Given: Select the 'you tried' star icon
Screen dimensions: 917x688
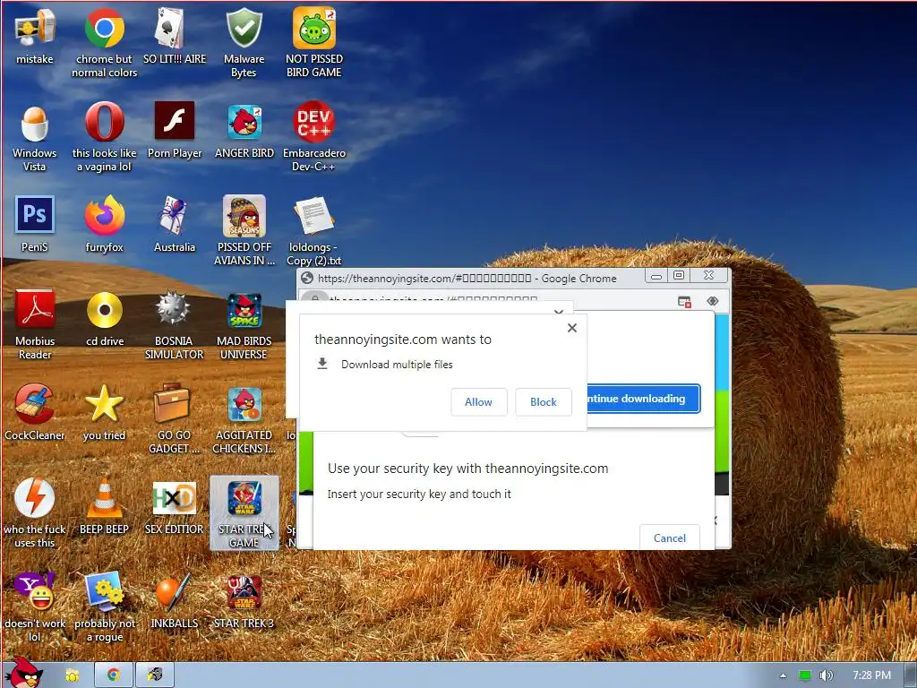Looking at the screenshot, I should [104, 413].
